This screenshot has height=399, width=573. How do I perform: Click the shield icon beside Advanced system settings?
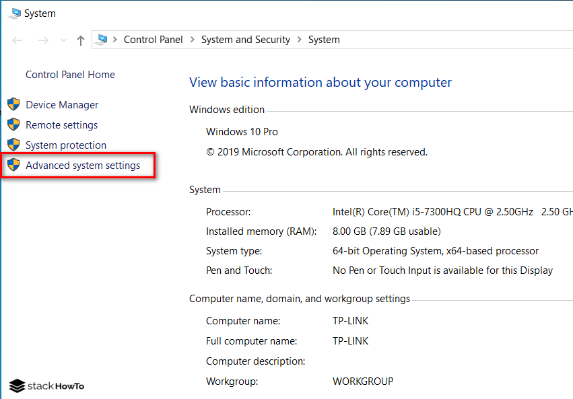[x=13, y=165]
